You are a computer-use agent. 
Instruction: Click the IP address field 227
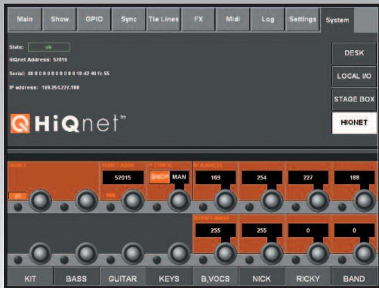coord(308,178)
